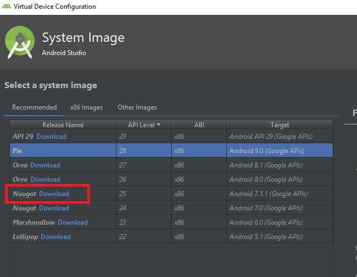Download the Nougat API 25 image
This screenshot has width=357, height=277.
pyautogui.click(x=54, y=194)
